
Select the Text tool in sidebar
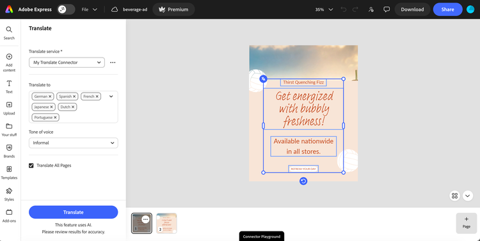click(x=9, y=87)
